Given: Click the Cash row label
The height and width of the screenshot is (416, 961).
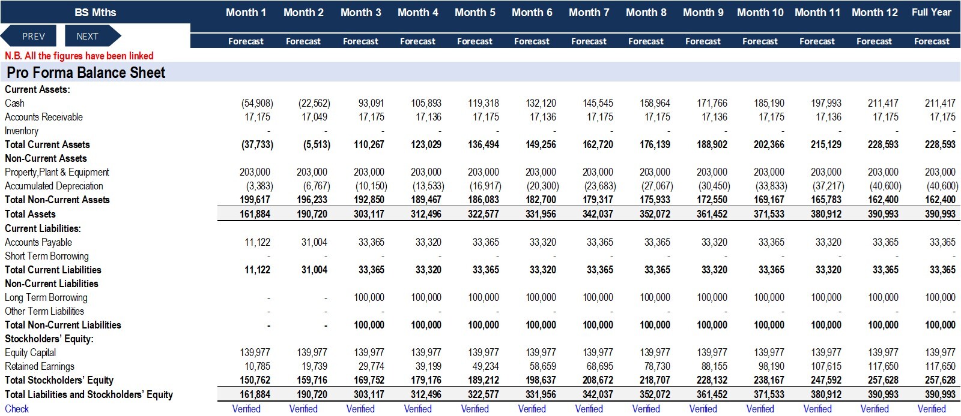Looking at the screenshot, I should point(14,103).
